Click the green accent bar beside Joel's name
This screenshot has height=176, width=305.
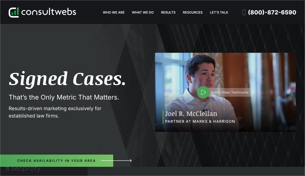pos(163,117)
